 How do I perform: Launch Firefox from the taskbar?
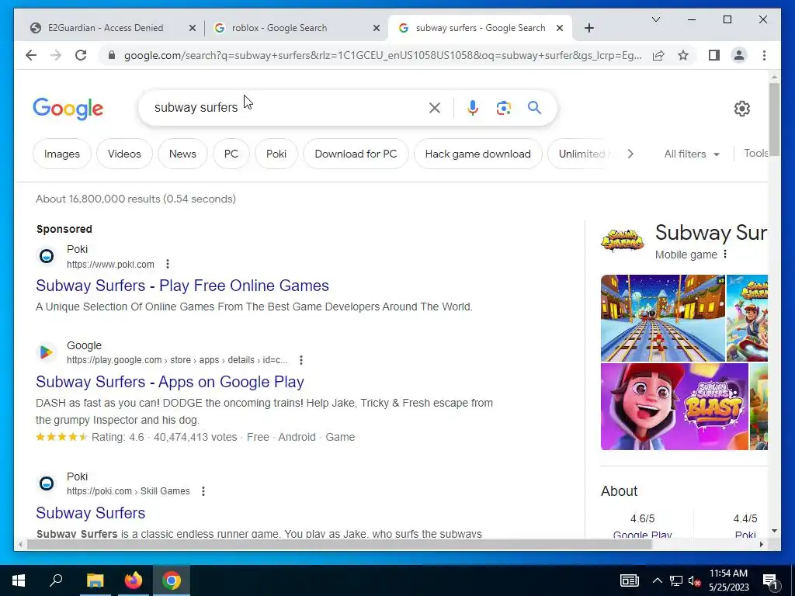134,580
